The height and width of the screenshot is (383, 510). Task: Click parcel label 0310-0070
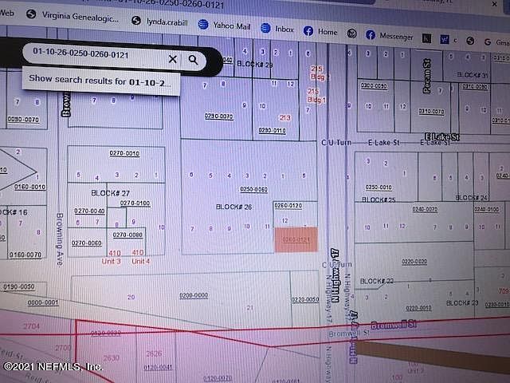pyautogui.click(x=431, y=112)
